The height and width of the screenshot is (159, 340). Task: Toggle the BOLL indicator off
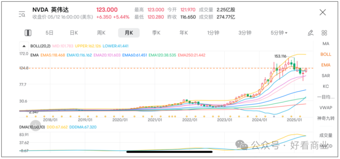coord(326,54)
